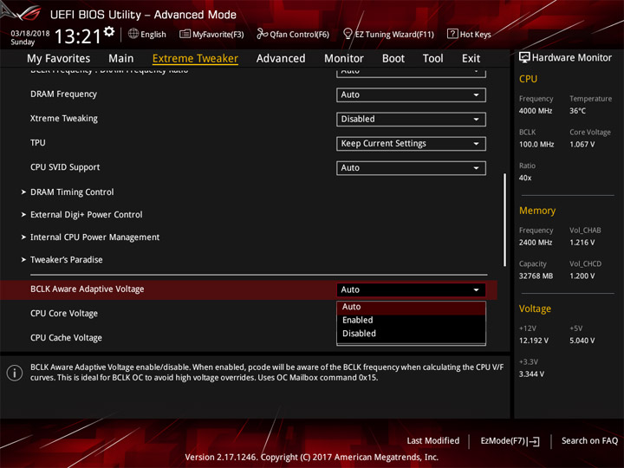Open Xtreme Tweaking Disabled dropdown
624x468 pixels.
[x=411, y=119]
